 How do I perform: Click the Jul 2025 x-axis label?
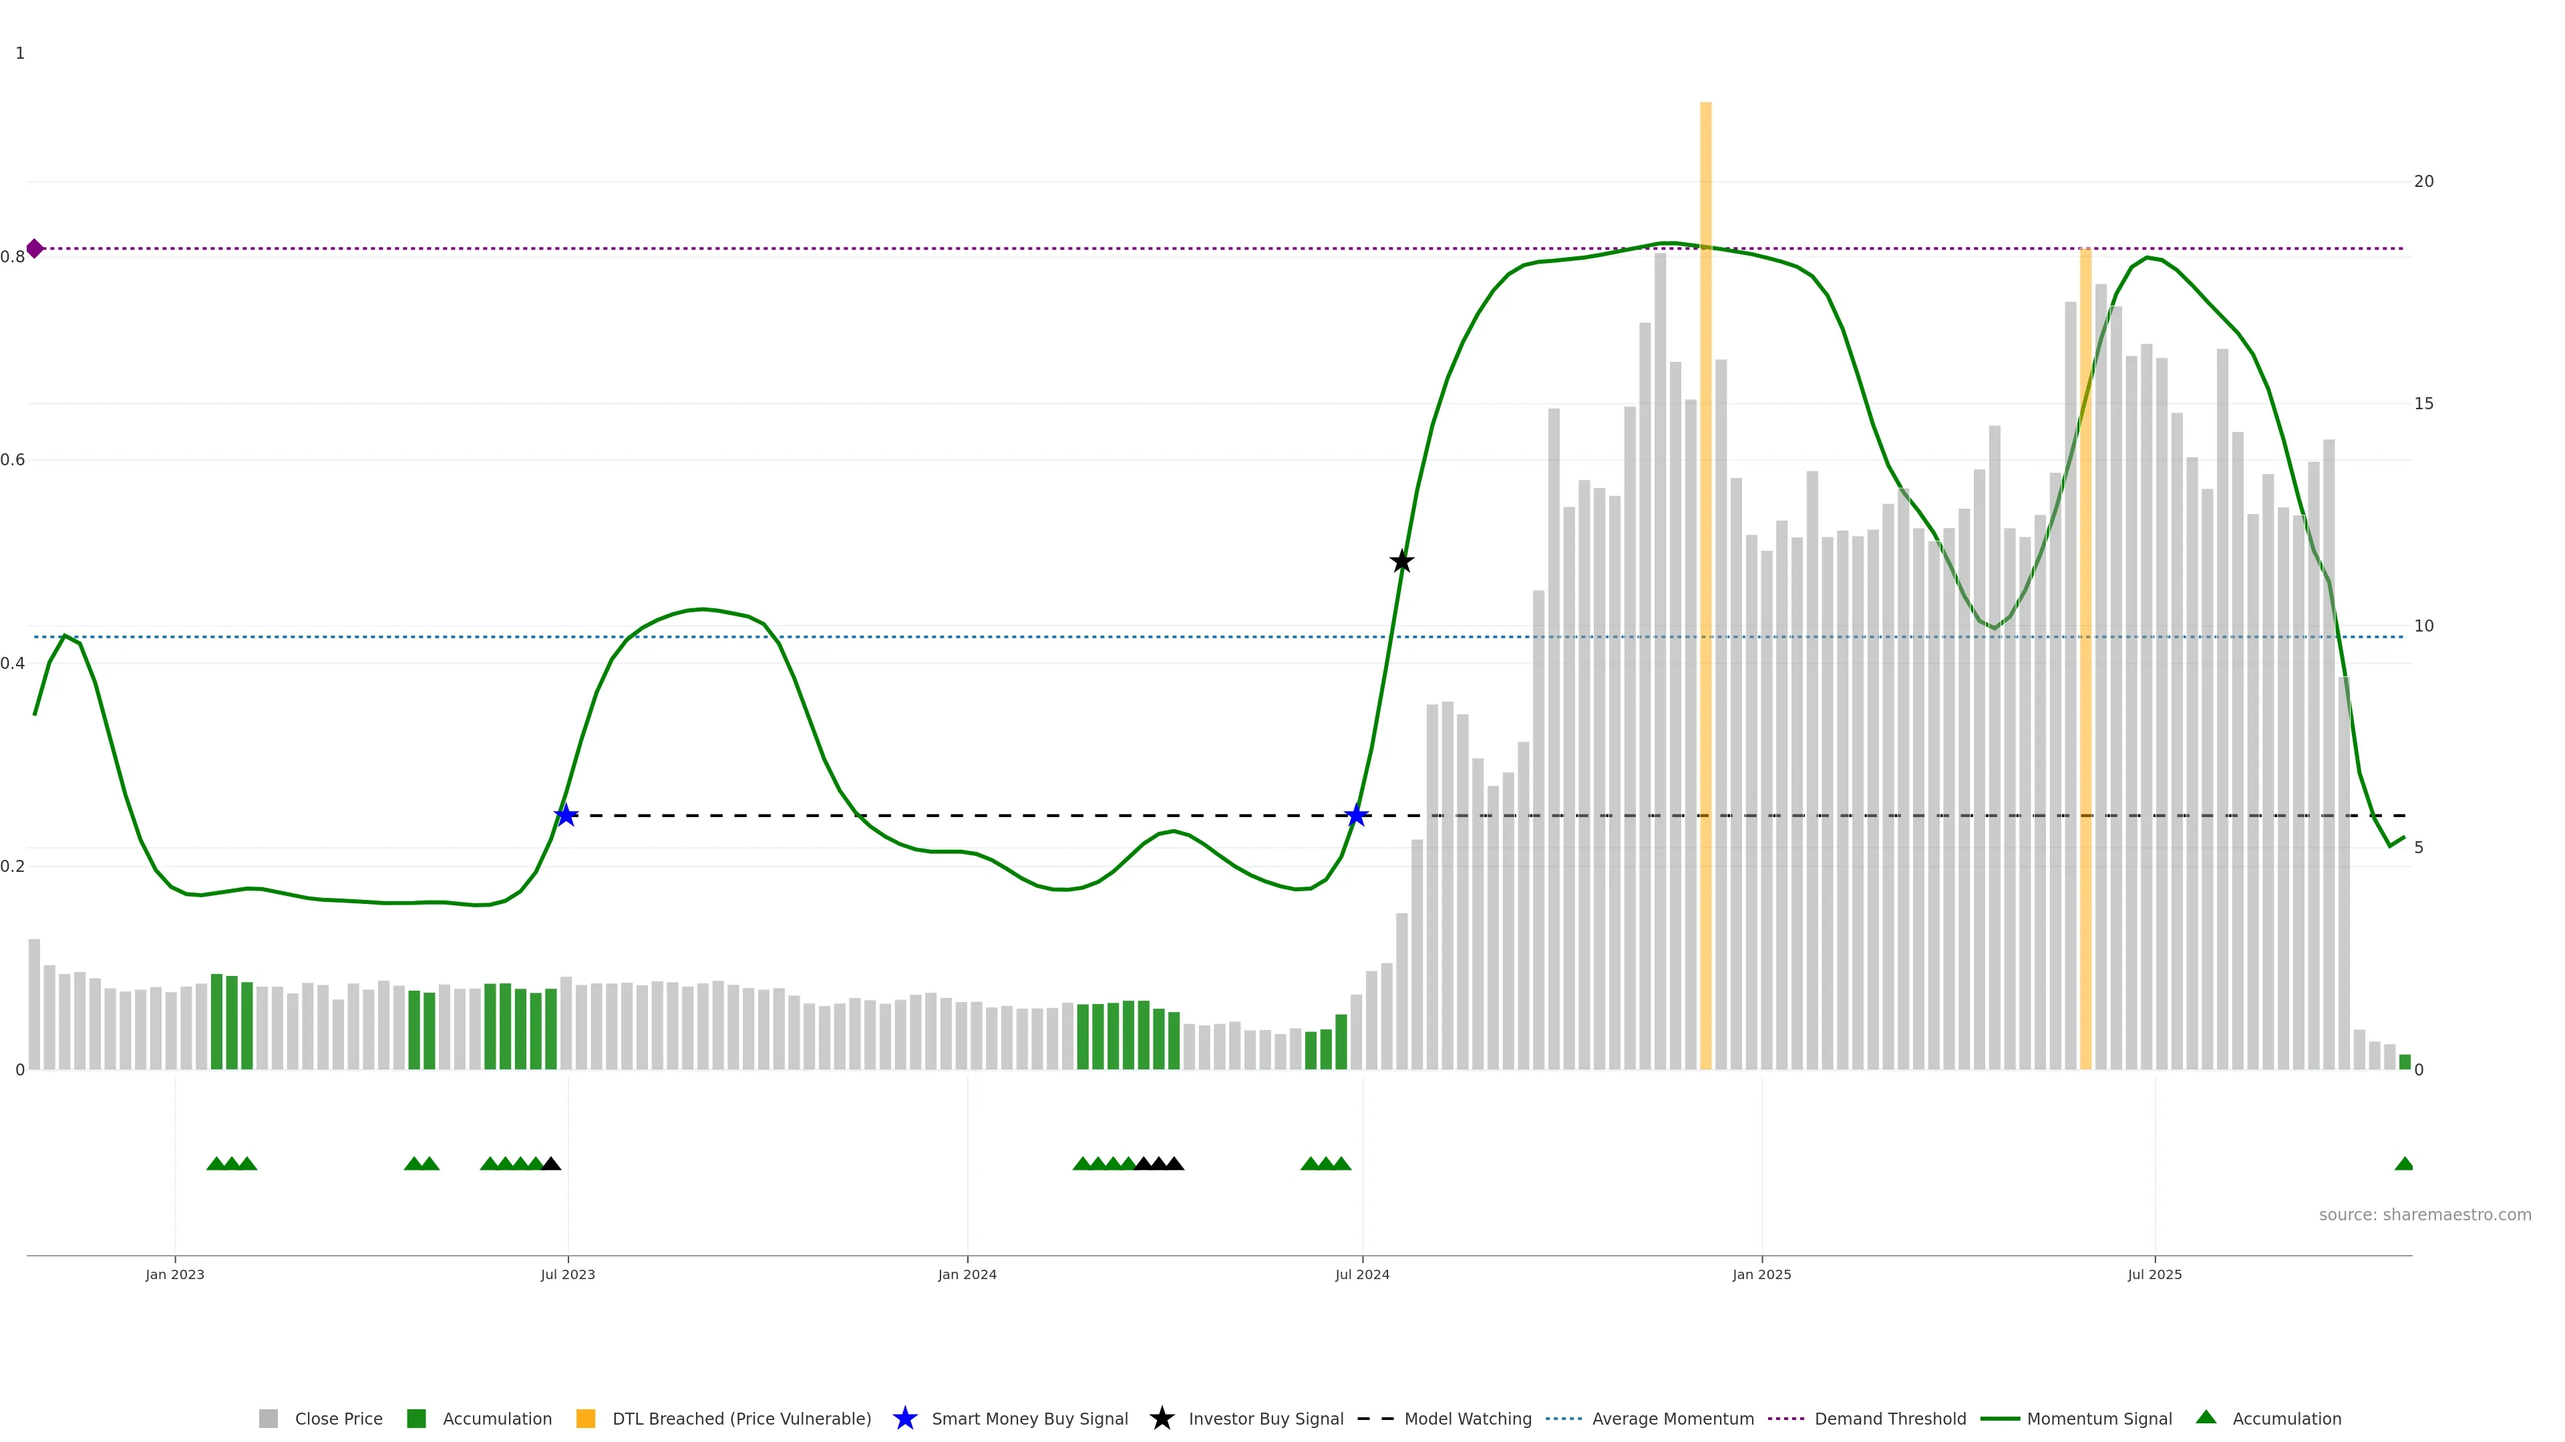2154,1274
